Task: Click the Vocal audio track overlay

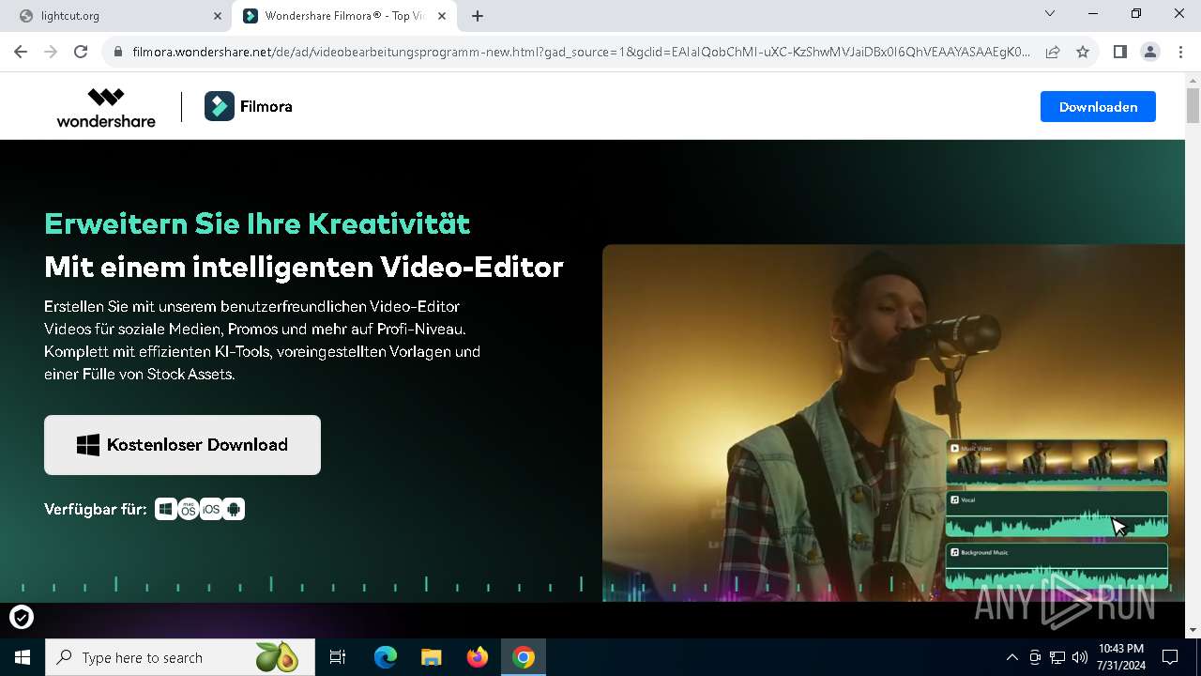Action: tap(1057, 514)
